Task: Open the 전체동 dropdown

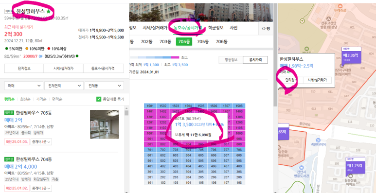Action: 104,86
